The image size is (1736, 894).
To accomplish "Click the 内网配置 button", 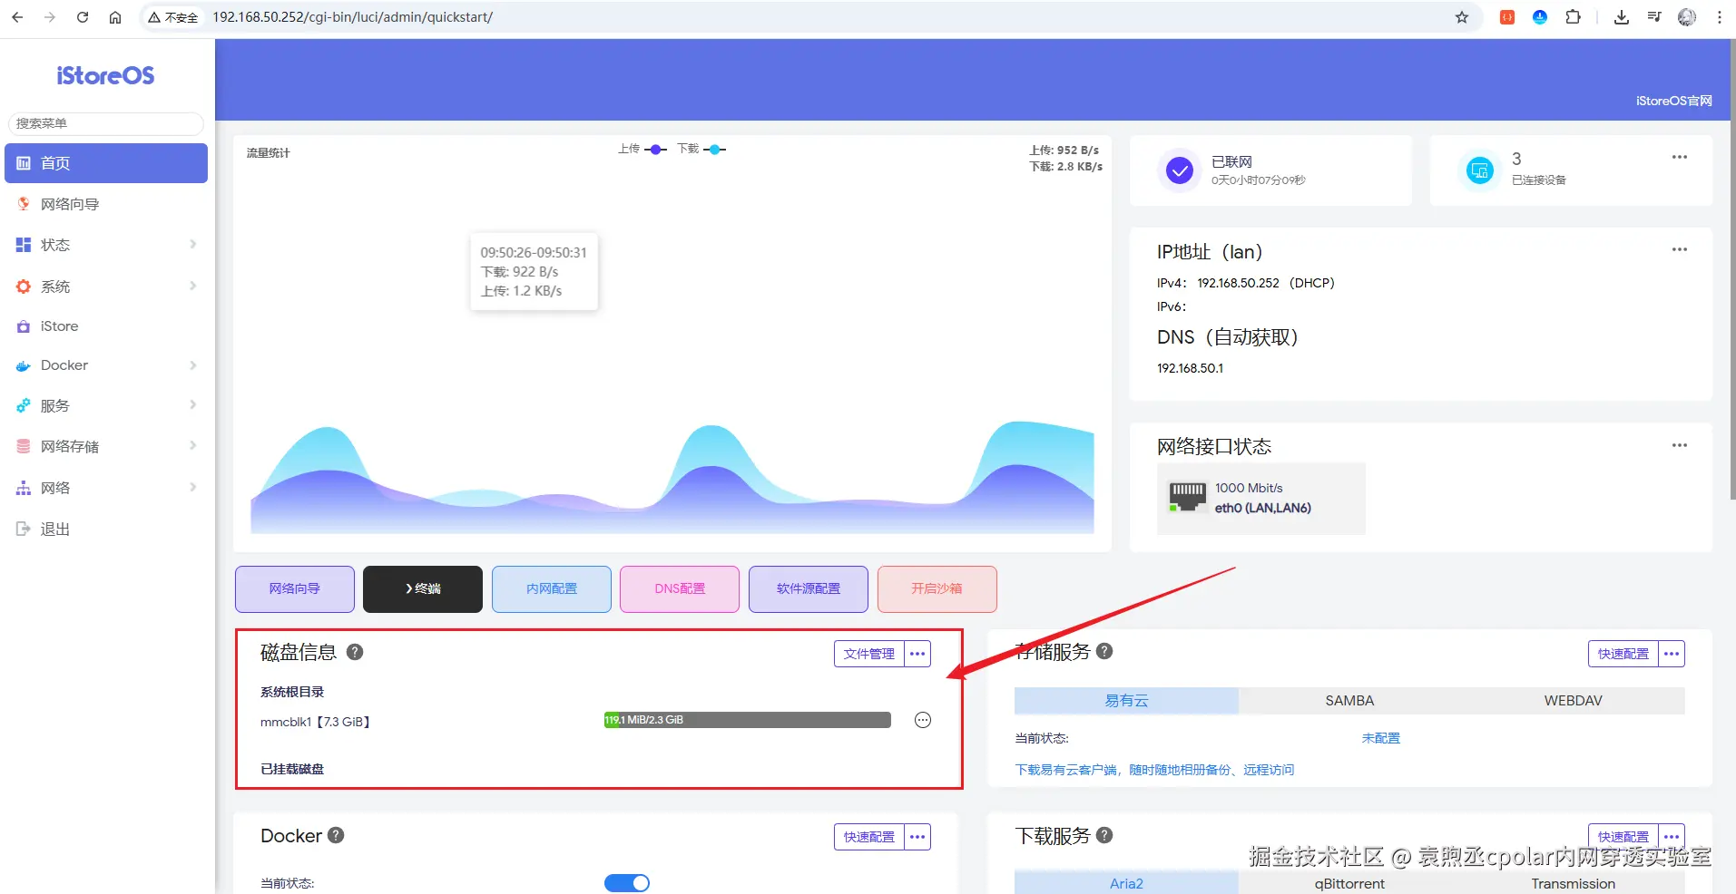I will (x=552, y=589).
